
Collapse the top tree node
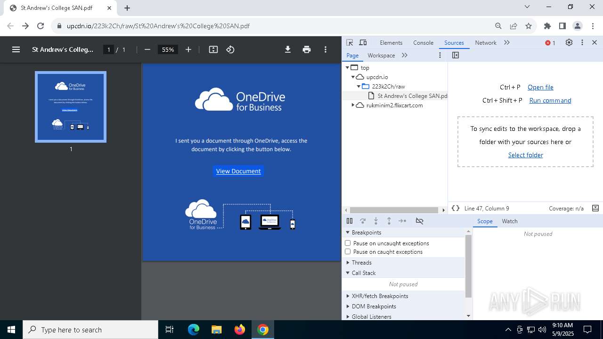coord(347,67)
